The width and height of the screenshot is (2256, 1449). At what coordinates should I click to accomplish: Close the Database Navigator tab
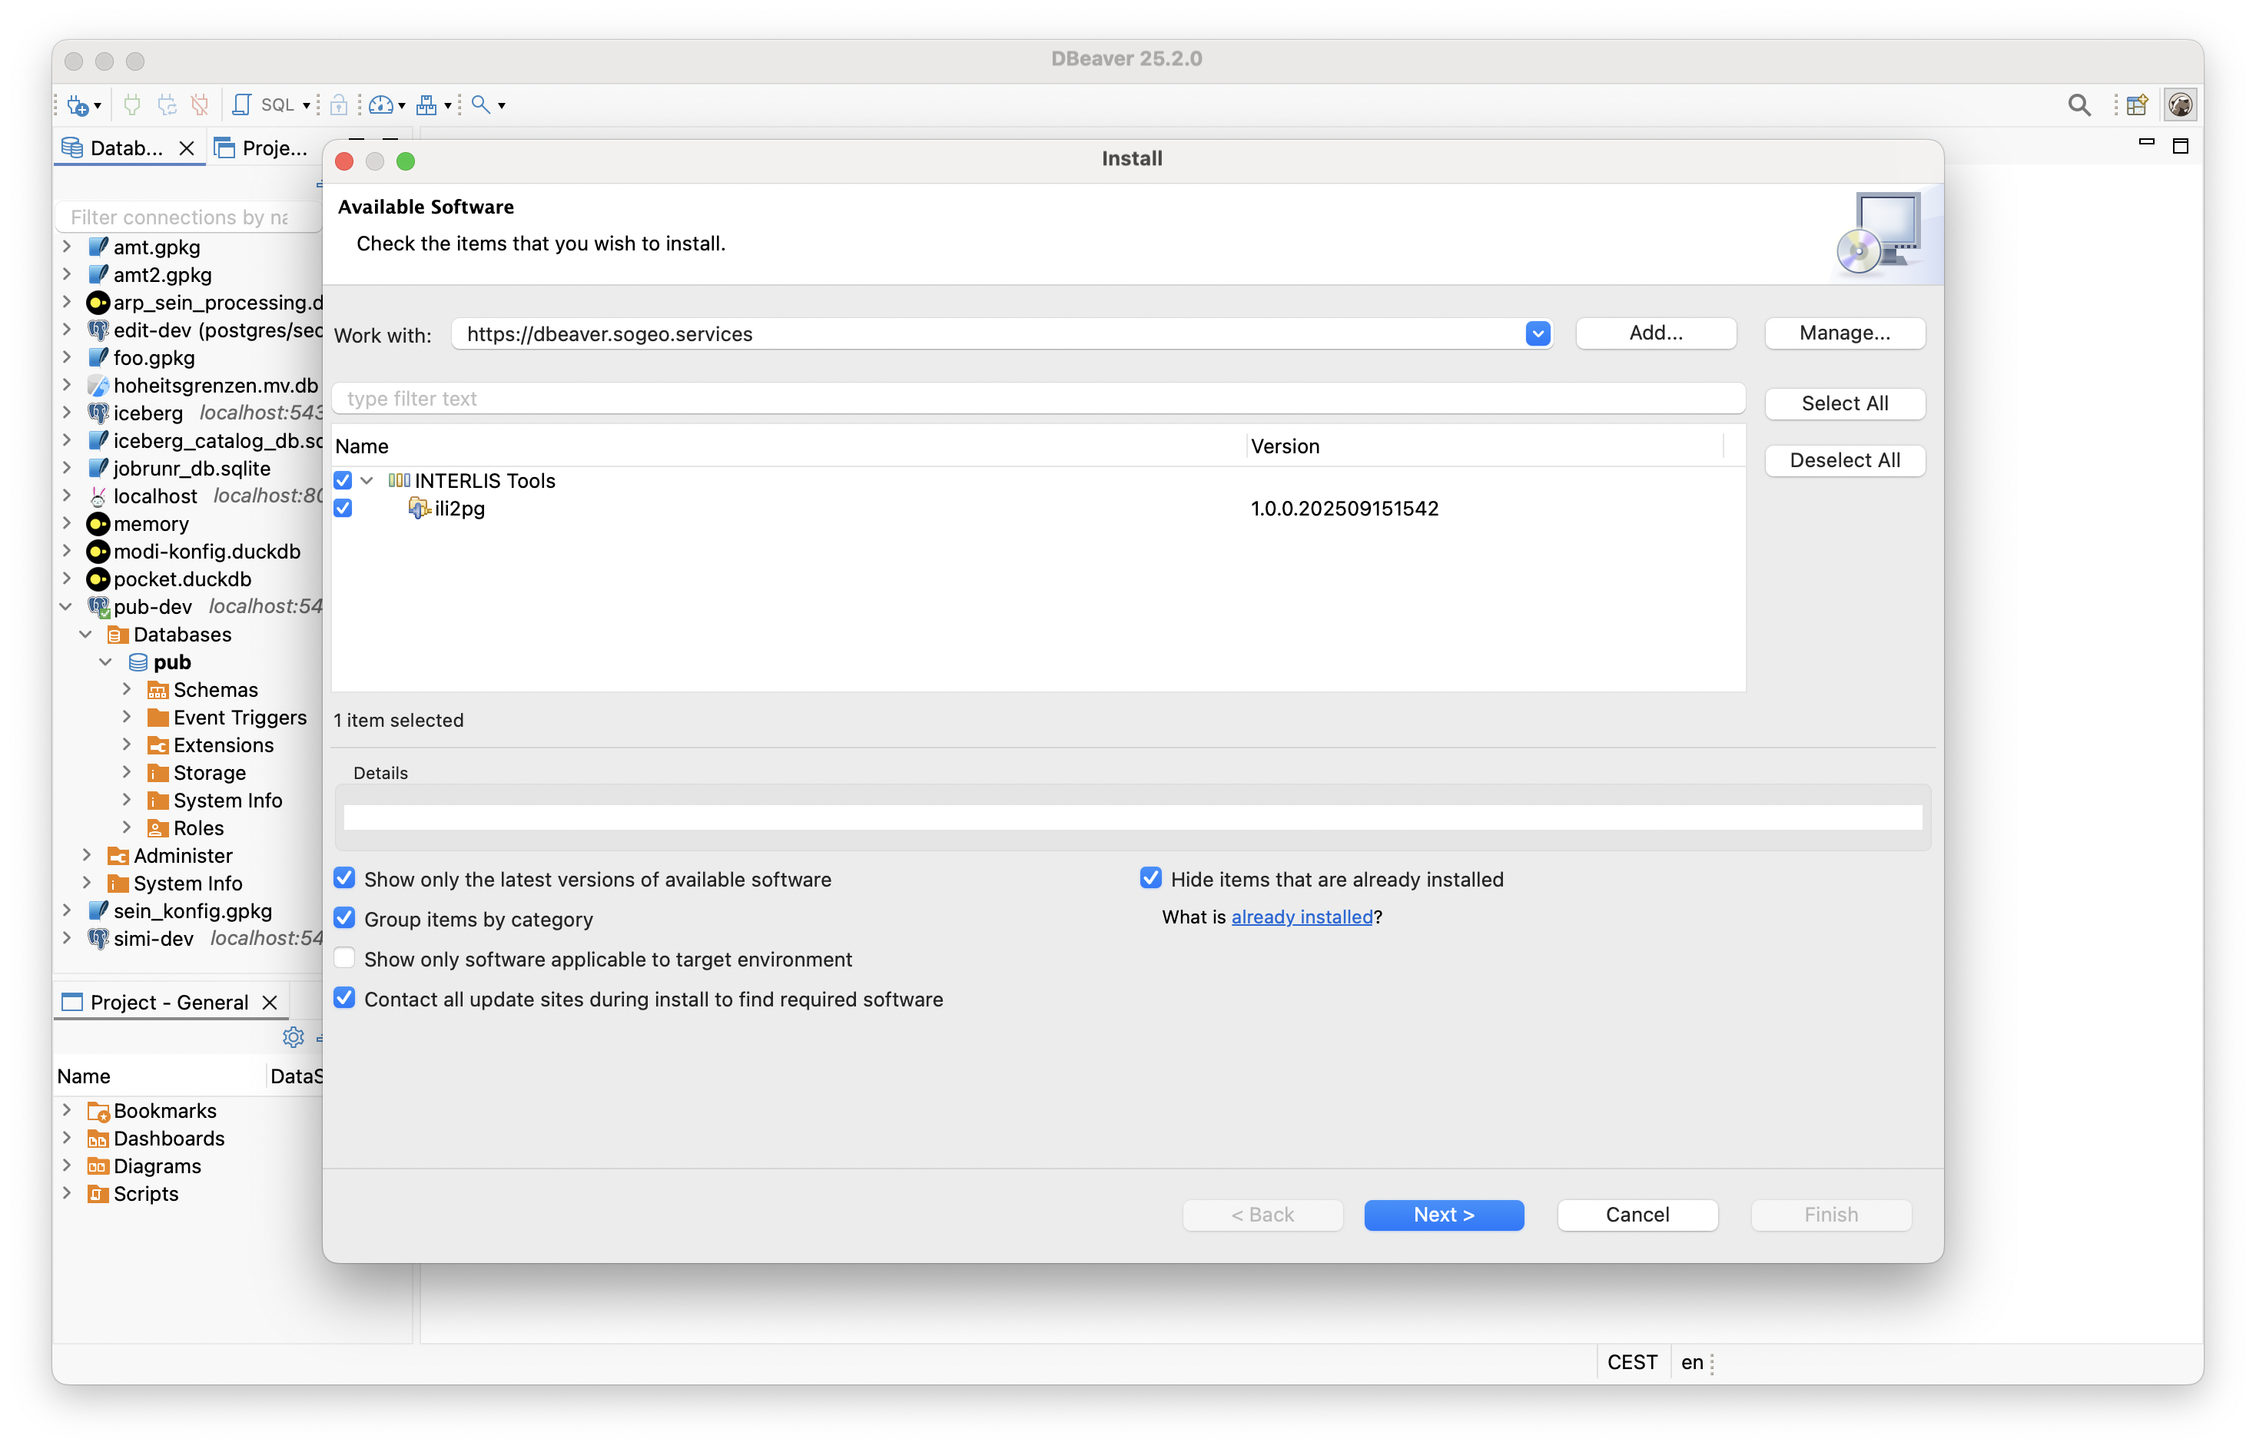[x=186, y=148]
